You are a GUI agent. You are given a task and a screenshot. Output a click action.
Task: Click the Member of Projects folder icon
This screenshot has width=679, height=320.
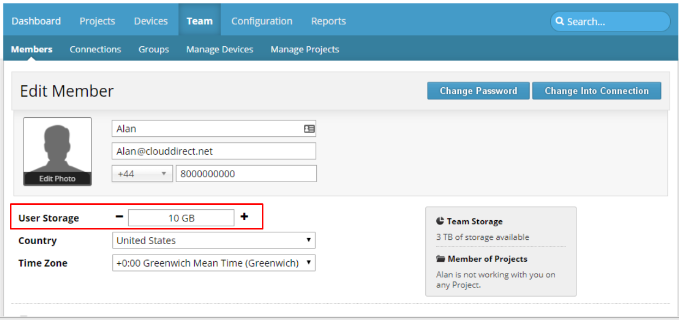(x=441, y=259)
